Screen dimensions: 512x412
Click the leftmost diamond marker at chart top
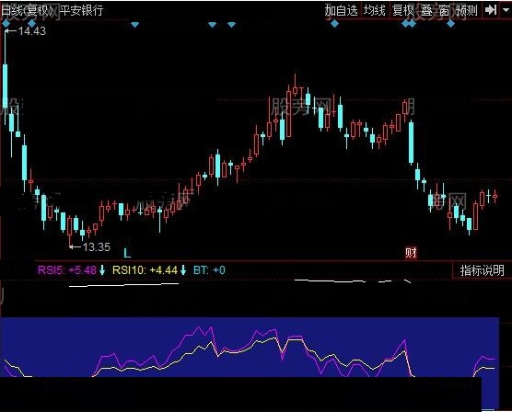pyautogui.click(x=6, y=24)
